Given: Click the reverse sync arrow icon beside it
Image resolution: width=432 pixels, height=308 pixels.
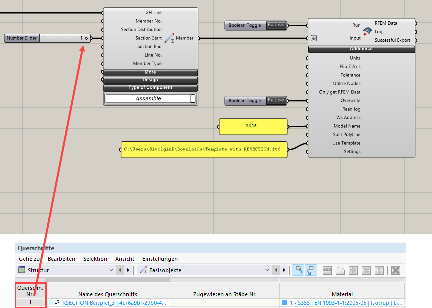Looking at the screenshot, I should coord(310,270).
